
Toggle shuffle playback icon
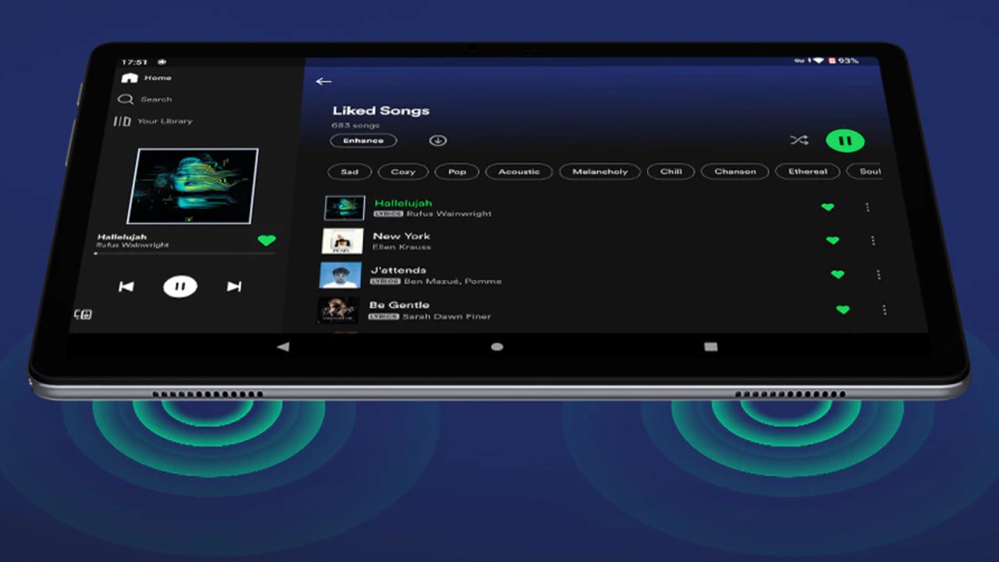pyautogui.click(x=798, y=140)
